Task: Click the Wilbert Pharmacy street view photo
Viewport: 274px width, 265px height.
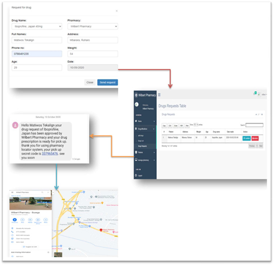Action: (x=31, y=203)
